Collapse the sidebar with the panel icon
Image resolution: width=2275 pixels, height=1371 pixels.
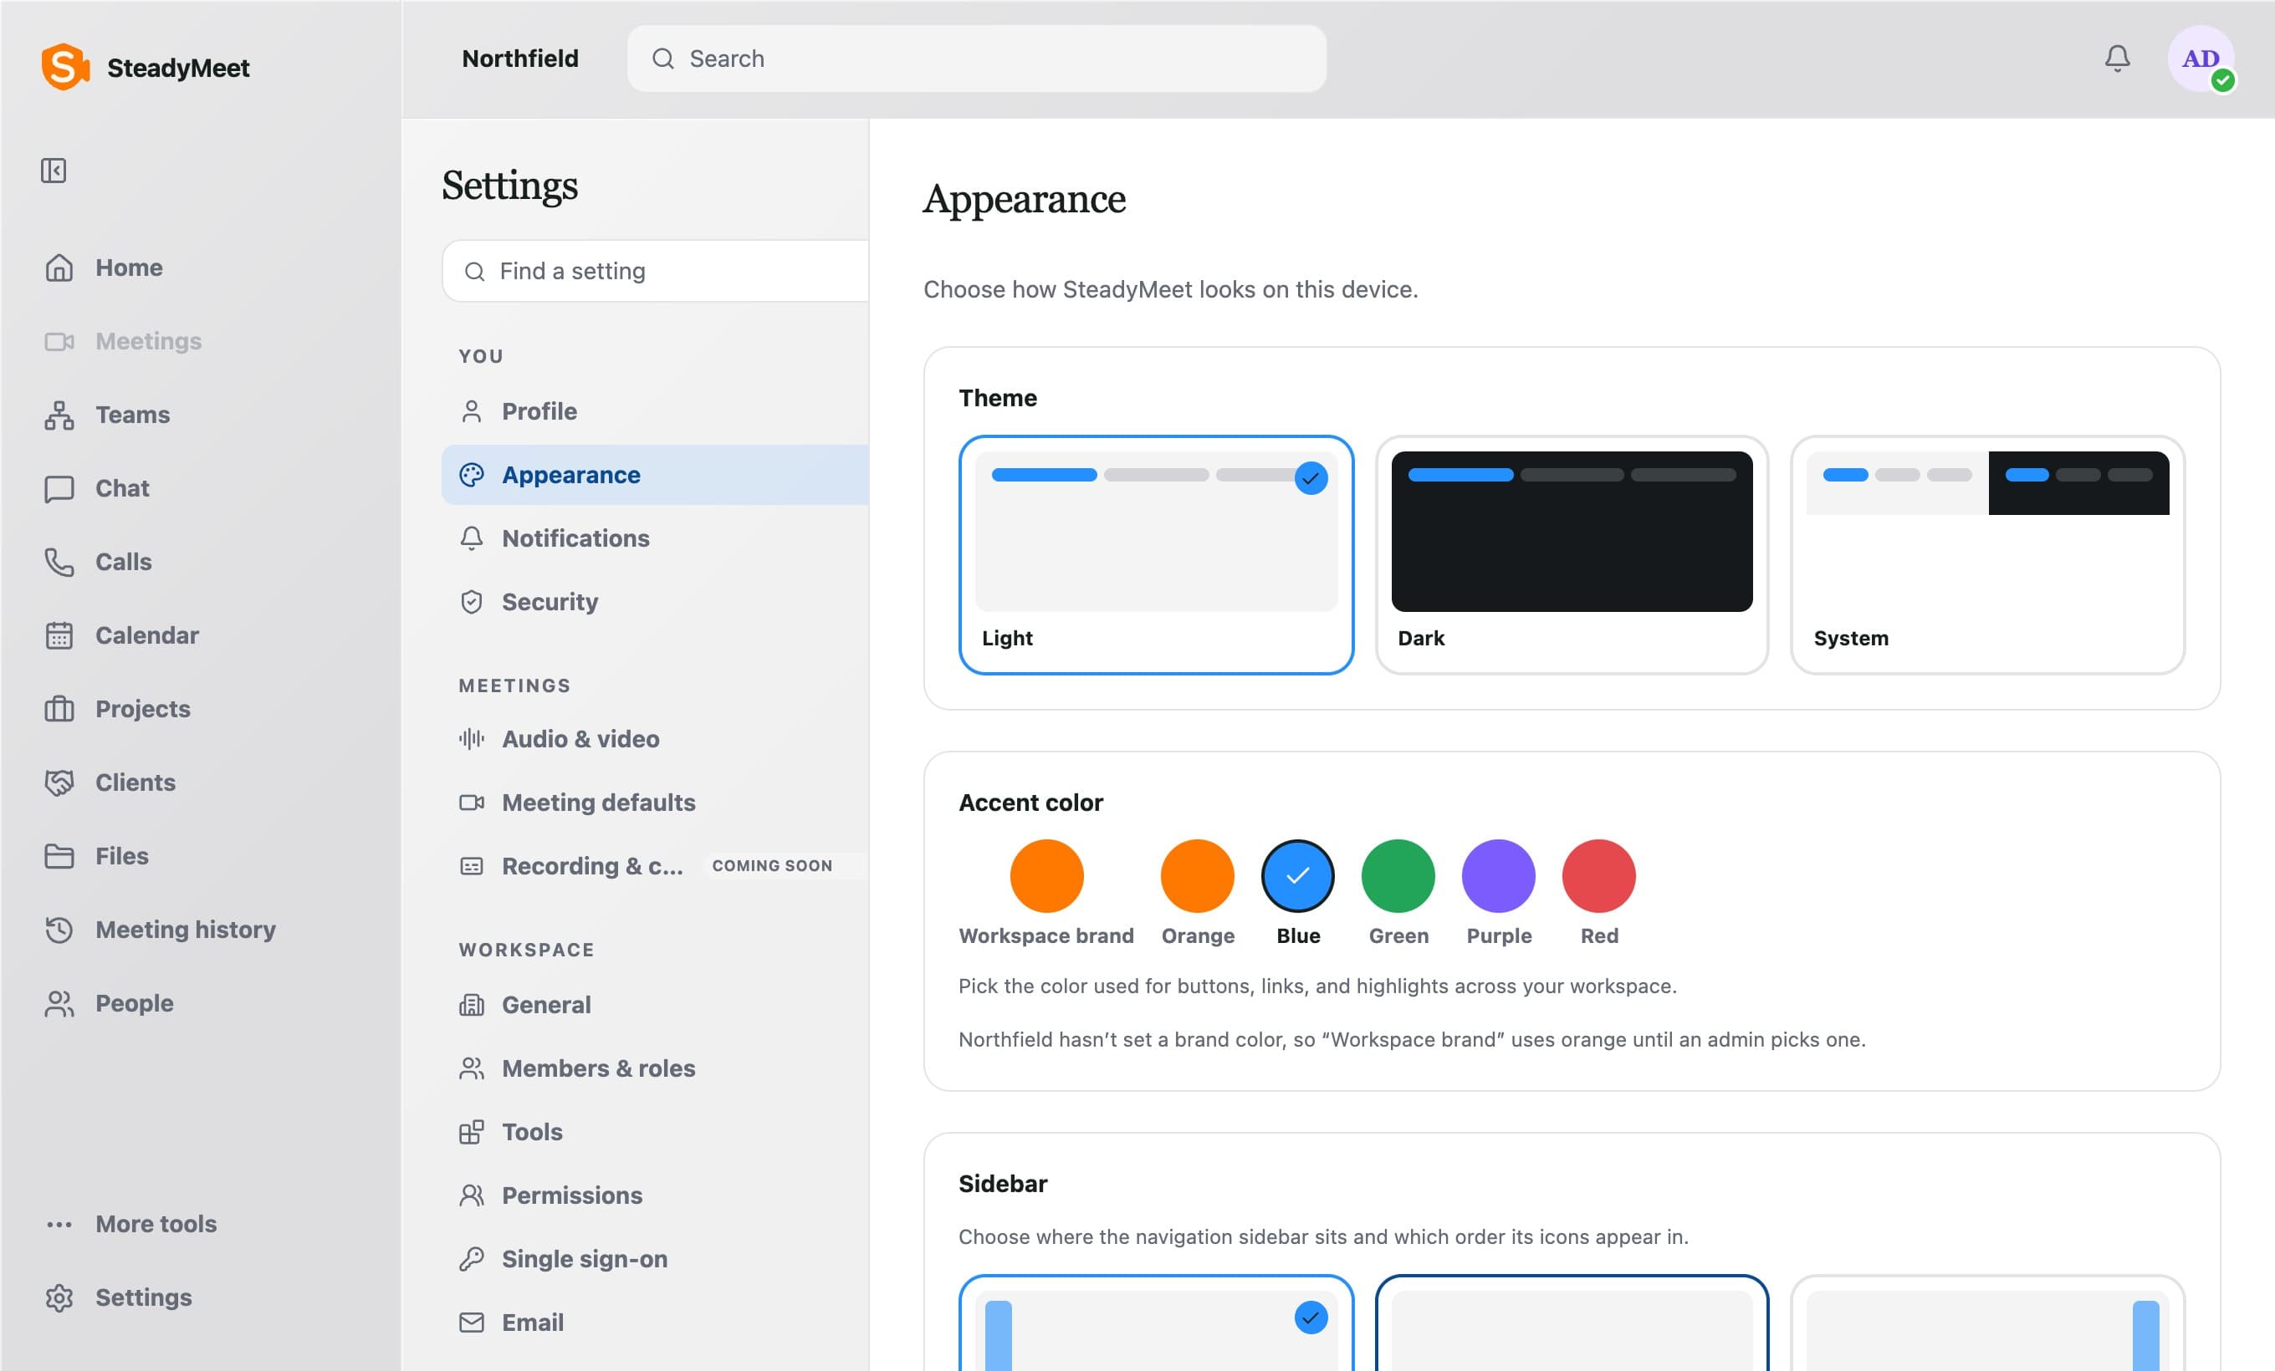point(54,171)
